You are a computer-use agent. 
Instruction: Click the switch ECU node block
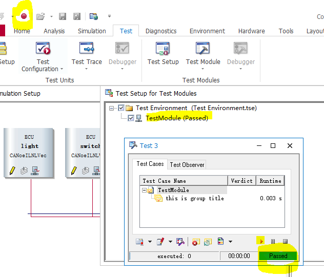click(x=83, y=153)
